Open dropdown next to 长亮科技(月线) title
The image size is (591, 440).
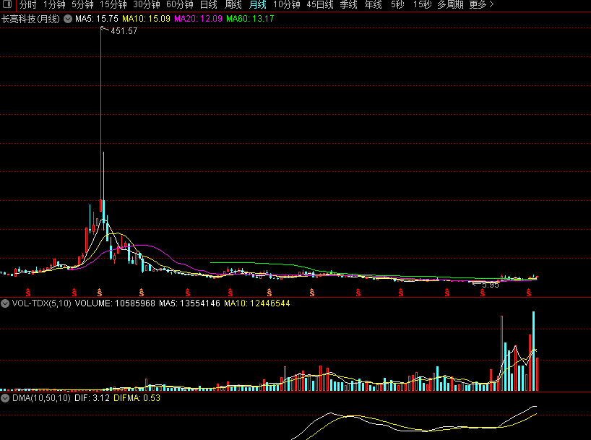click(x=68, y=19)
